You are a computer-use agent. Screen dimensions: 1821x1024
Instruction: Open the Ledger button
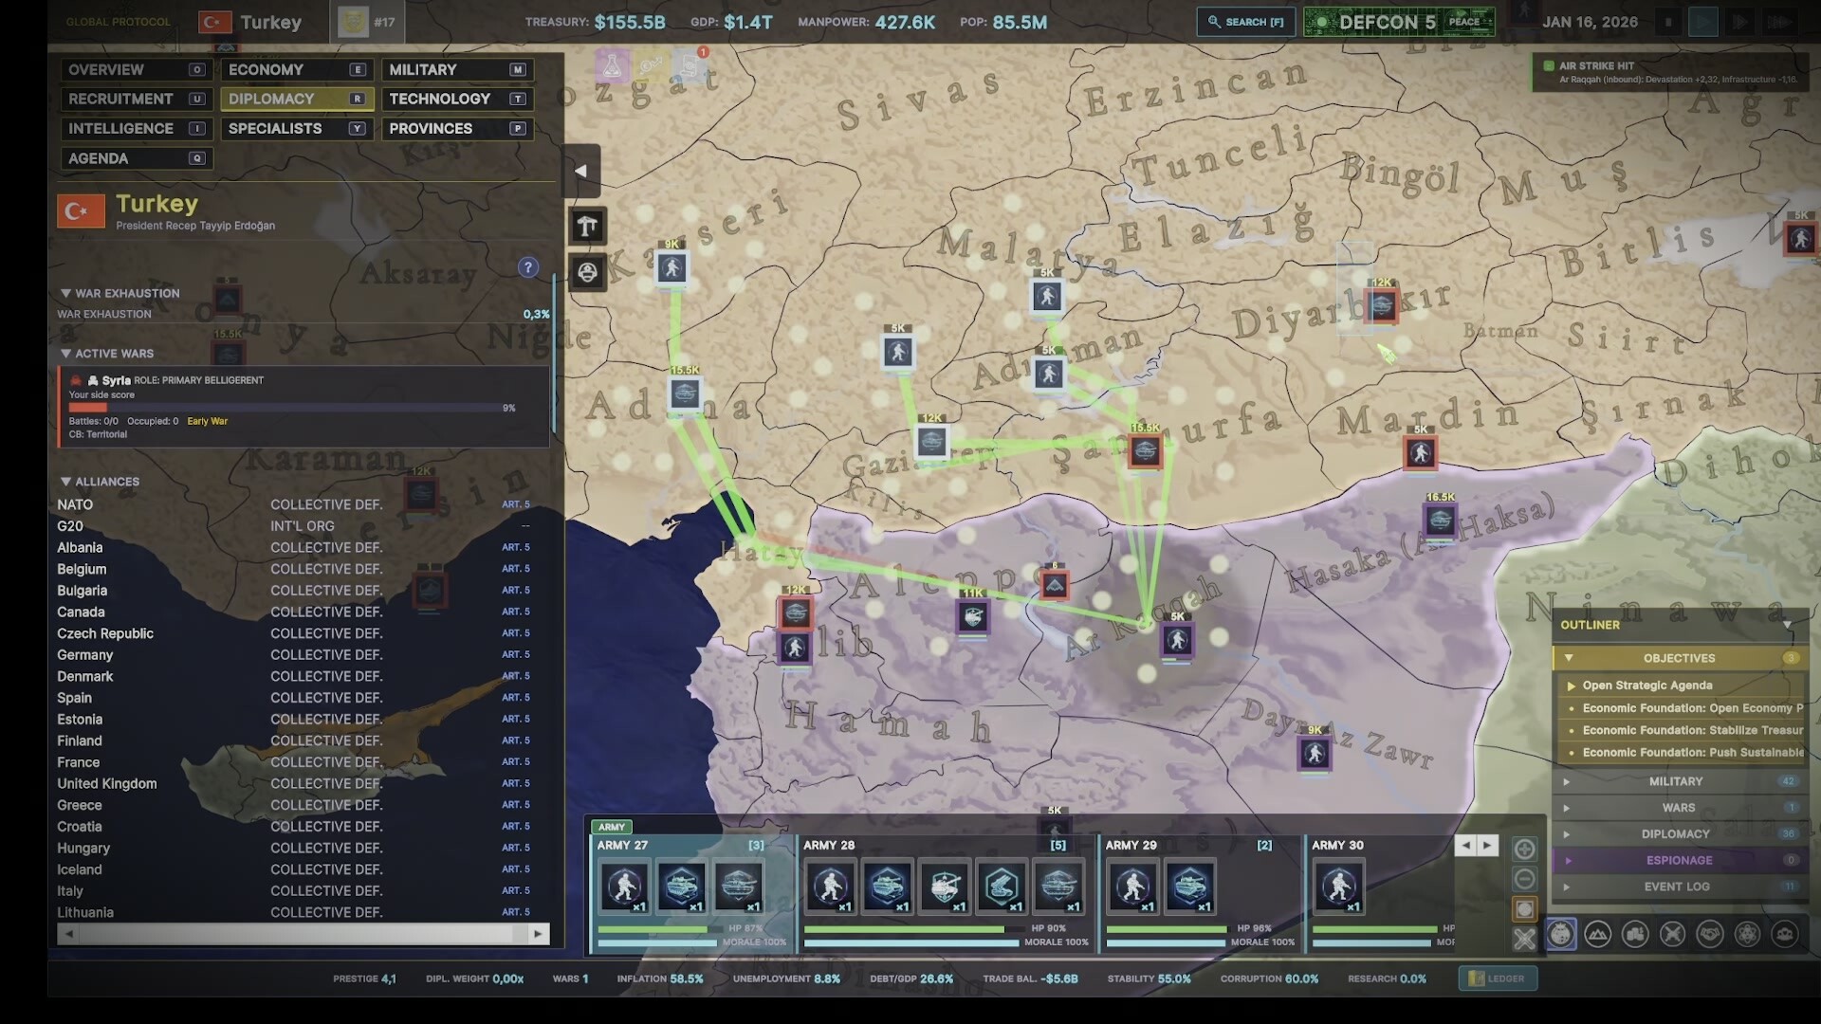(1498, 978)
